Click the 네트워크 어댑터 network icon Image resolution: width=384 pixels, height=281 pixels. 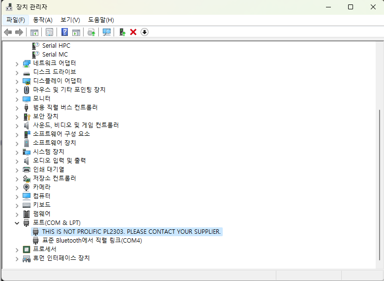(27, 63)
